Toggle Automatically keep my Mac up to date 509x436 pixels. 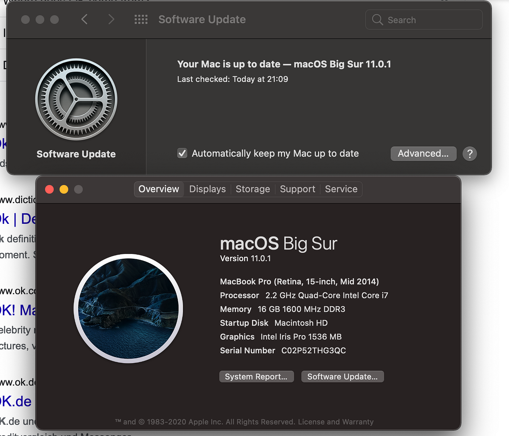pyautogui.click(x=182, y=153)
